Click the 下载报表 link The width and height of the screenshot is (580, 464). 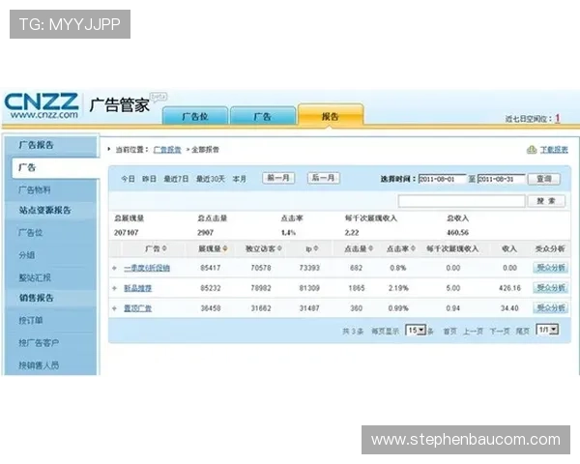554,150
